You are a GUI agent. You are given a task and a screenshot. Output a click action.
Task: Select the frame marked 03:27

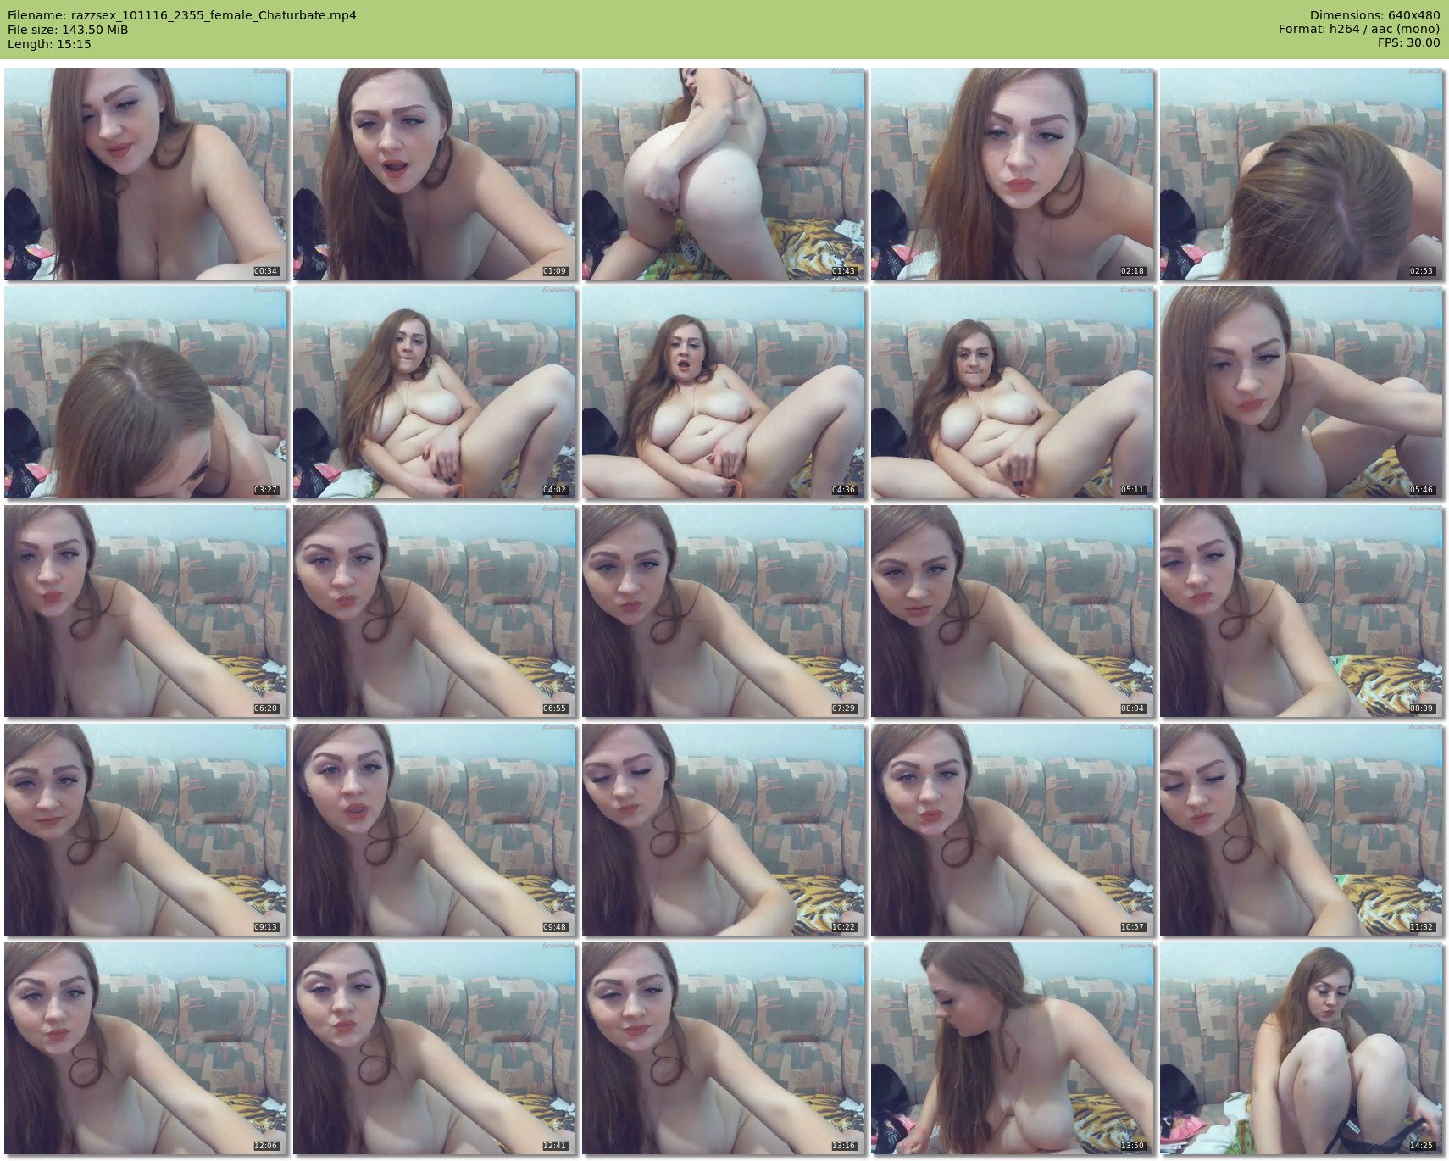(x=146, y=392)
